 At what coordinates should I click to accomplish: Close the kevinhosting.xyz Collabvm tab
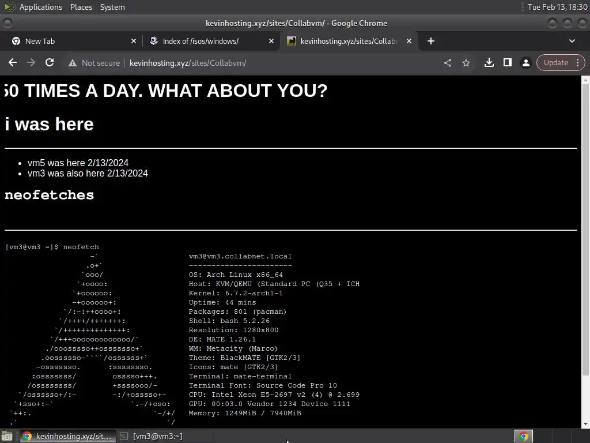tap(409, 41)
